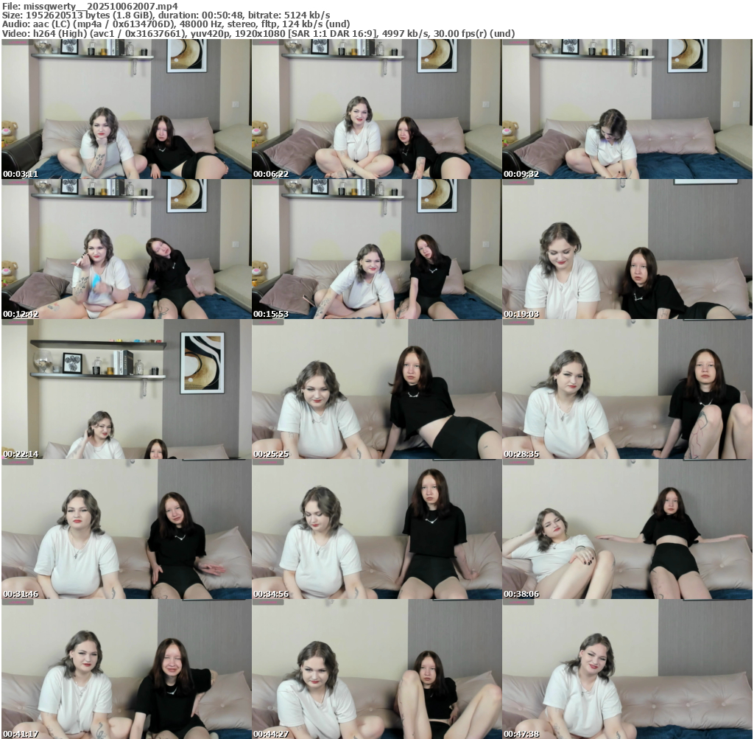Image resolution: width=754 pixels, height=739 pixels.
Task: Select the 00:25:25 thumbnail
Action: coord(376,389)
